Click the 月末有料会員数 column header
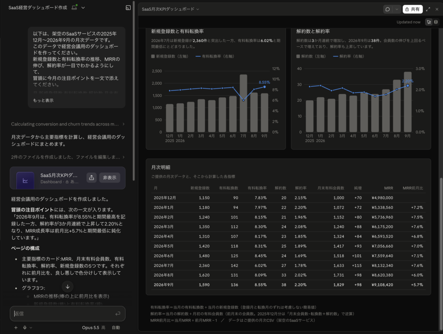Image resolution: width=443 pixels, height=334 pixels. coord(331,188)
